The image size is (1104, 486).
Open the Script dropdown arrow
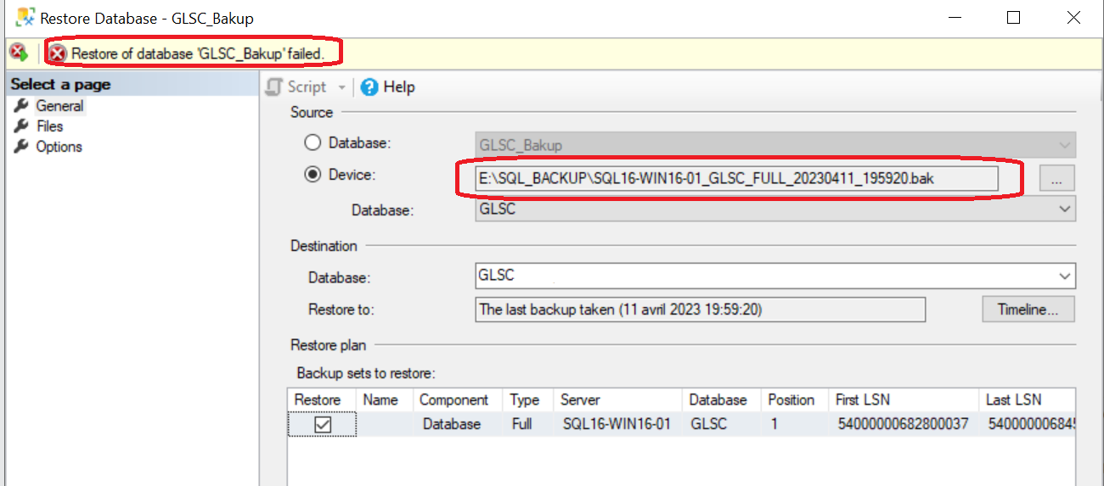(x=342, y=87)
